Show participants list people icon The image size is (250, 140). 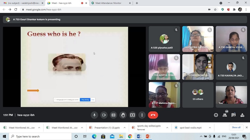(x=225, y=115)
